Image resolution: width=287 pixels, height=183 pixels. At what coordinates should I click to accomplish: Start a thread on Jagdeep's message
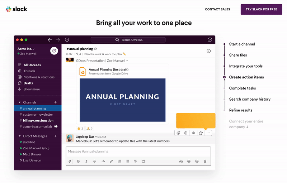coord(186,133)
